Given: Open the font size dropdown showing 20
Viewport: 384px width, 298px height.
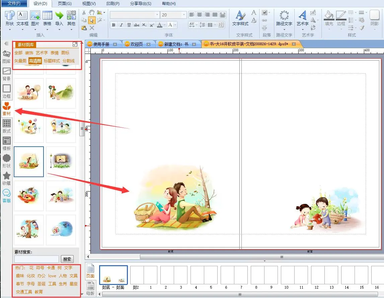Looking at the screenshot, I should point(184,15).
